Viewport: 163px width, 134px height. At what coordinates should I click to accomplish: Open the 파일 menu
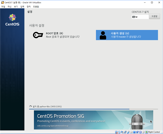[3, 7]
